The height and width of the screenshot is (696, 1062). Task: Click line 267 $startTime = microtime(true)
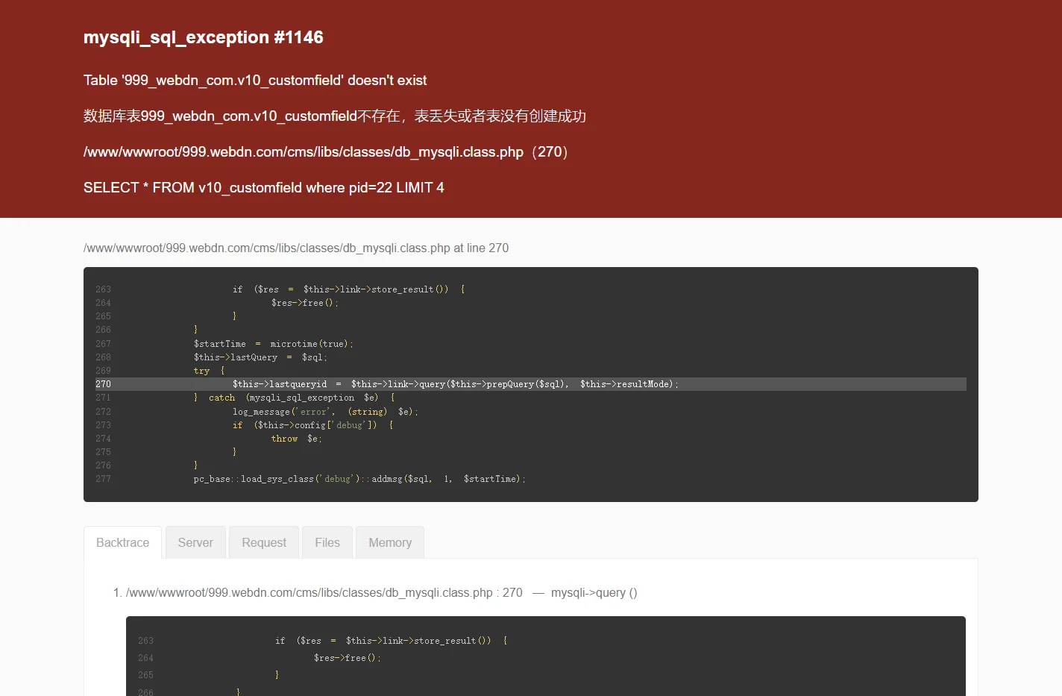pos(274,344)
